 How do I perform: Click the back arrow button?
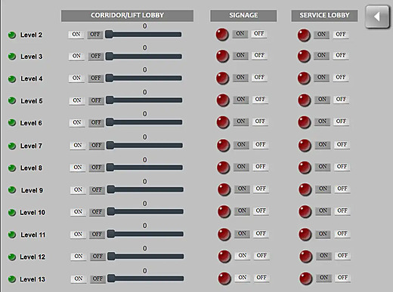(x=377, y=17)
